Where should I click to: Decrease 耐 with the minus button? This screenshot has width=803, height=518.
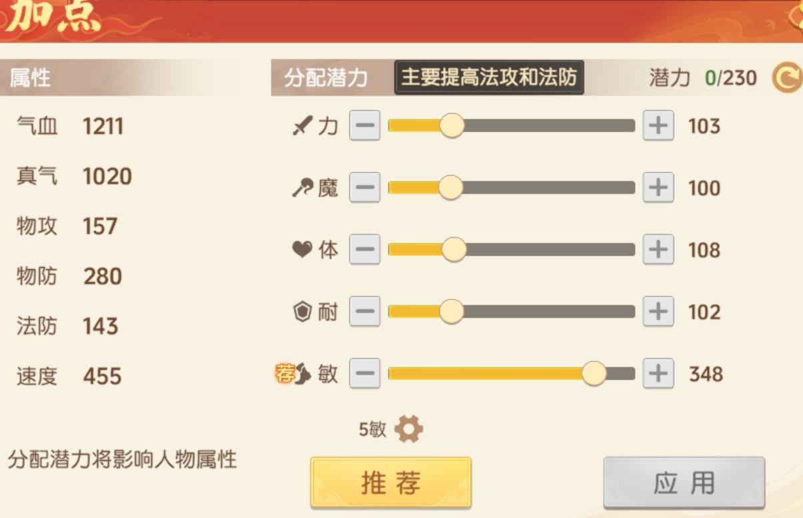pos(364,311)
